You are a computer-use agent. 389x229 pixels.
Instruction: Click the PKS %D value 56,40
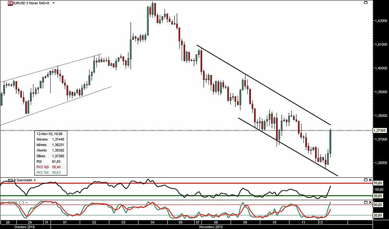(x=56, y=167)
